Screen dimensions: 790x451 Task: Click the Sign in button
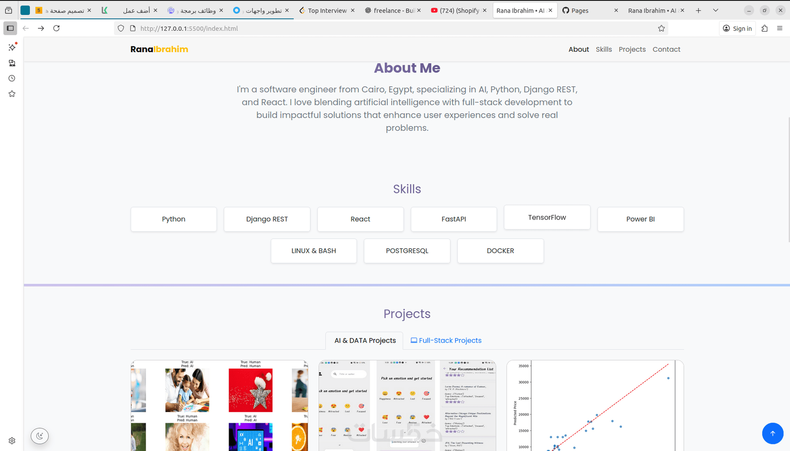point(737,28)
